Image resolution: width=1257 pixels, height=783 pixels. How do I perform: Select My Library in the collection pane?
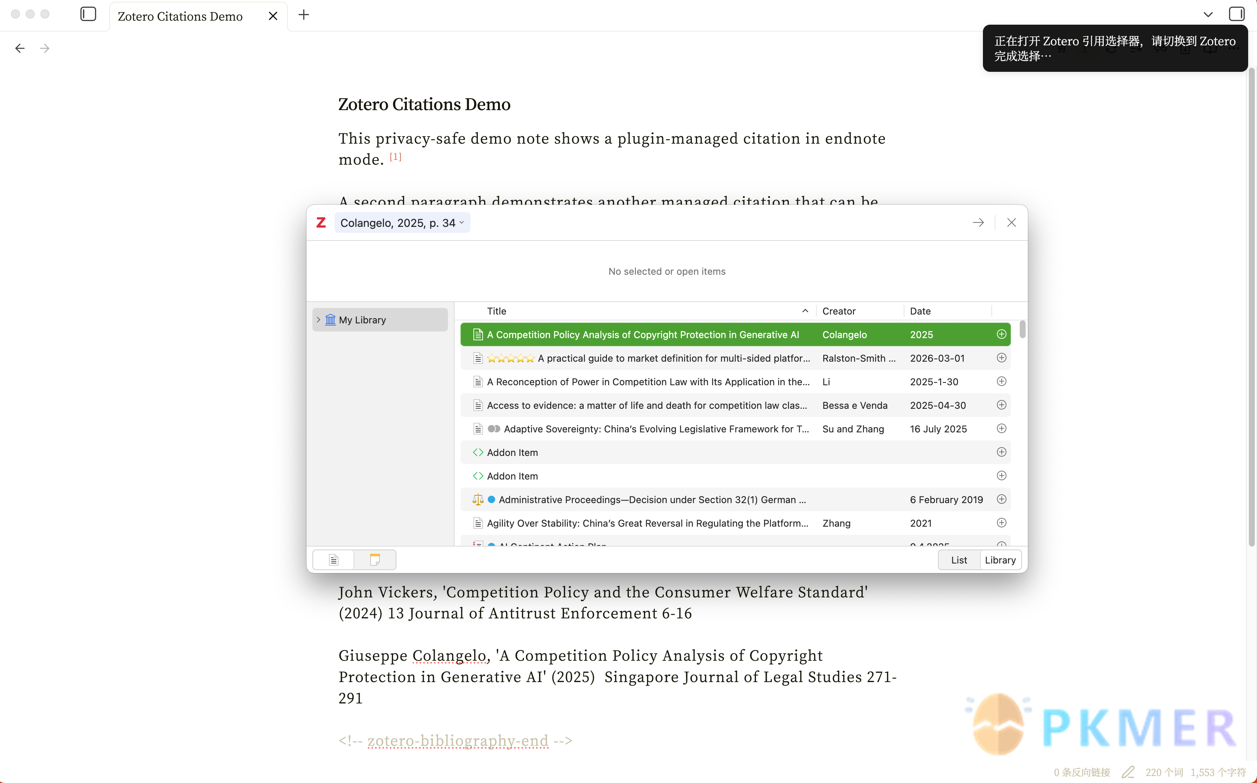point(380,320)
